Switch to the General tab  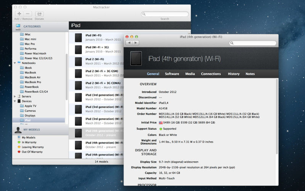(x=153, y=74)
